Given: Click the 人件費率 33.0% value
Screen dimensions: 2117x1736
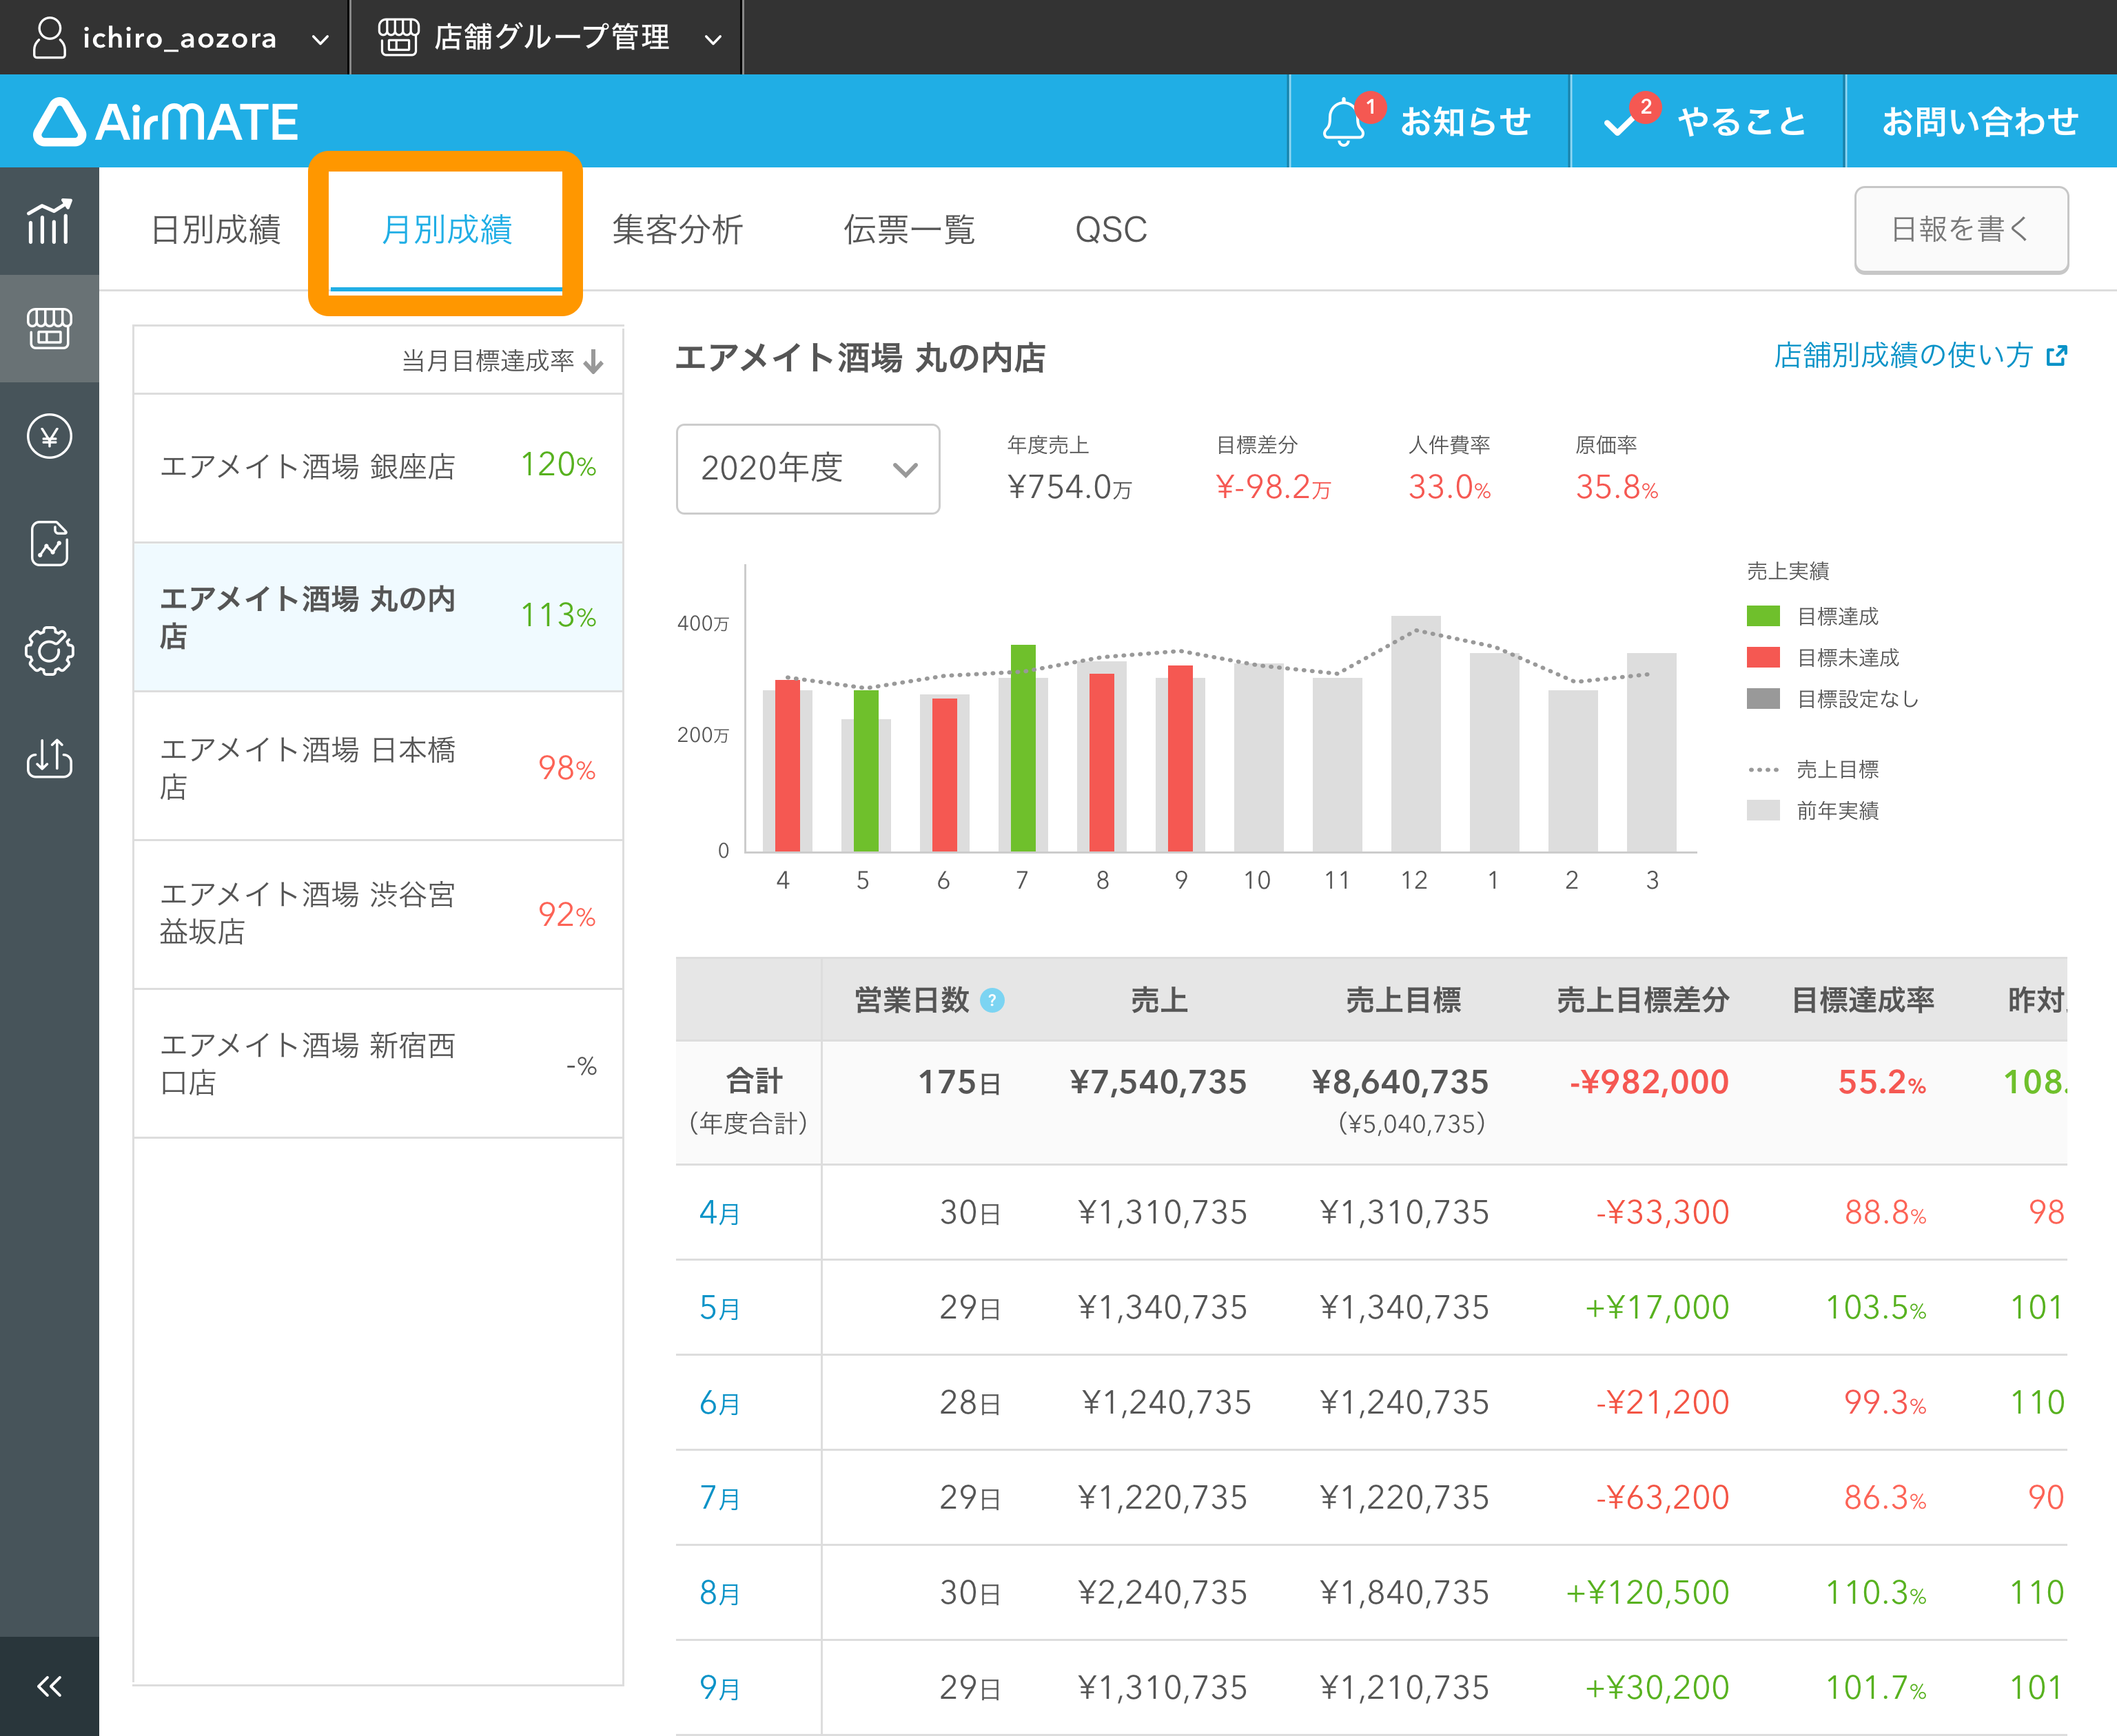Looking at the screenshot, I should coord(1449,487).
